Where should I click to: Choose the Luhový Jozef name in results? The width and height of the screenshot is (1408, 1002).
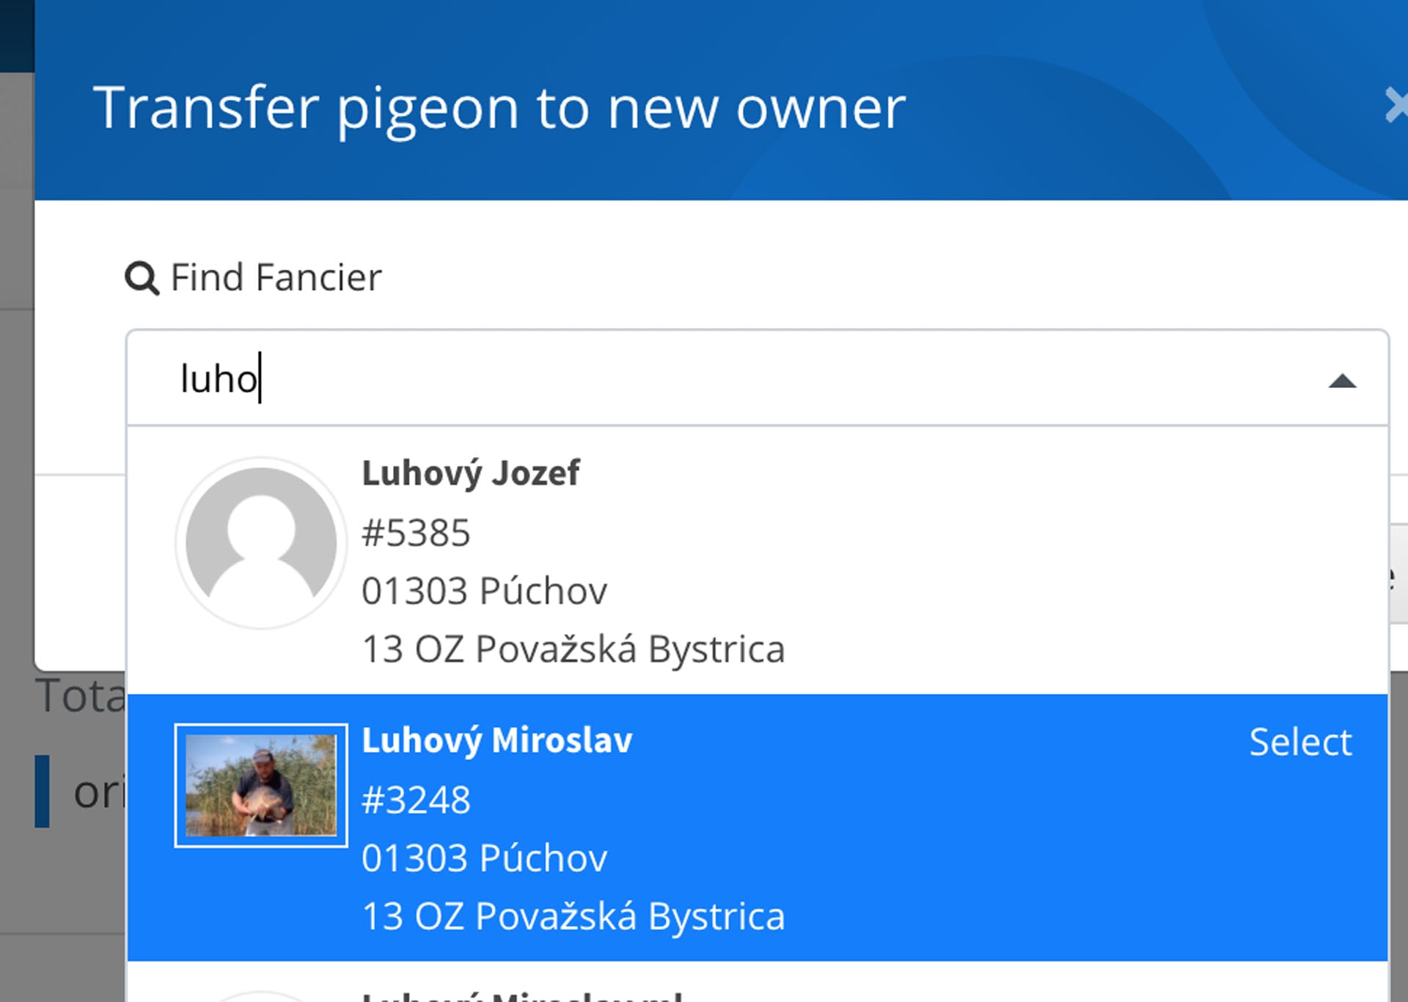tap(471, 473)
